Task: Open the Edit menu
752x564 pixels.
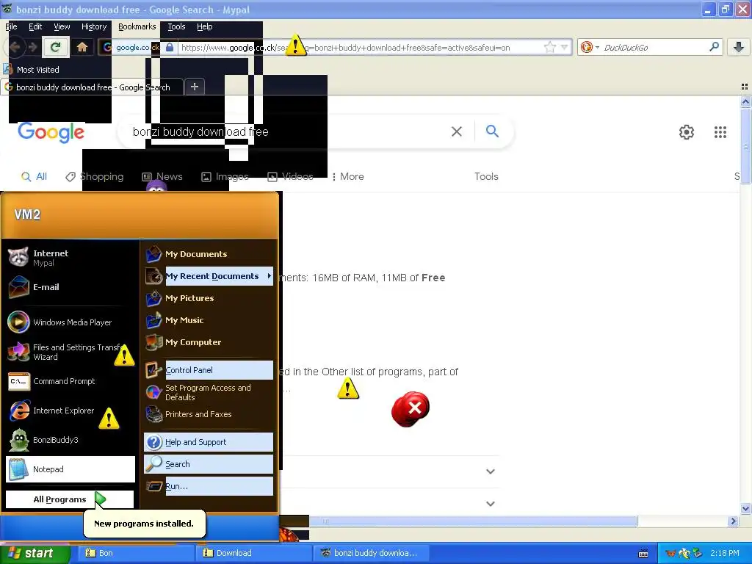Action: click(35, 26)
